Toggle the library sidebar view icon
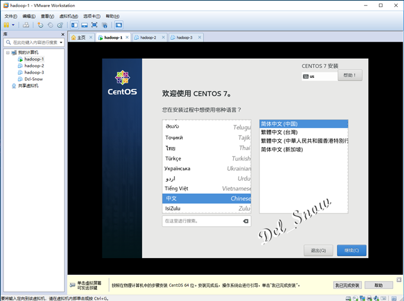This screenshot has width=404, height=301. click(74, 25)
